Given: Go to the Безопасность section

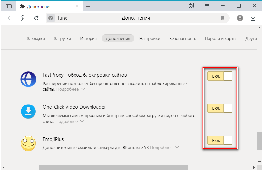Looking at the screenshot, I should point(182,38).
